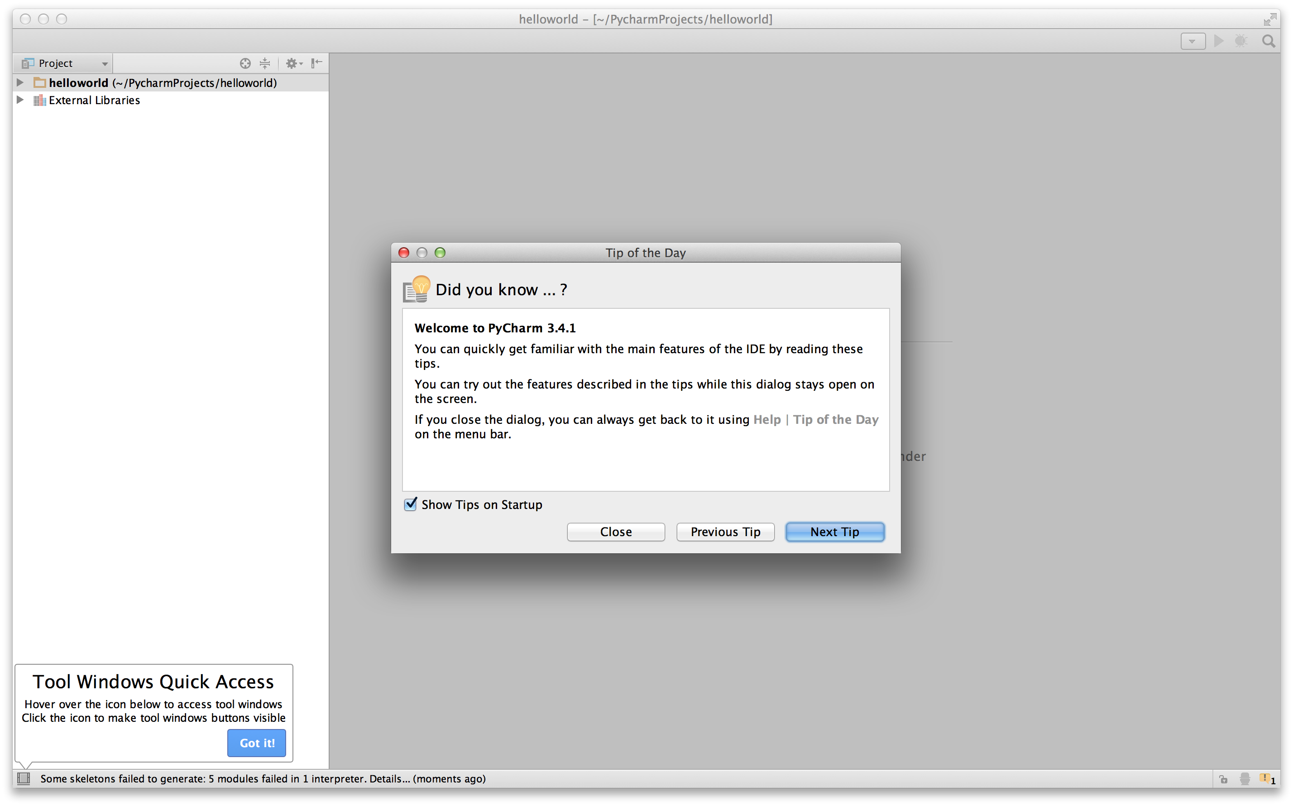Click the Next Tip button

(x=835, y=532)
